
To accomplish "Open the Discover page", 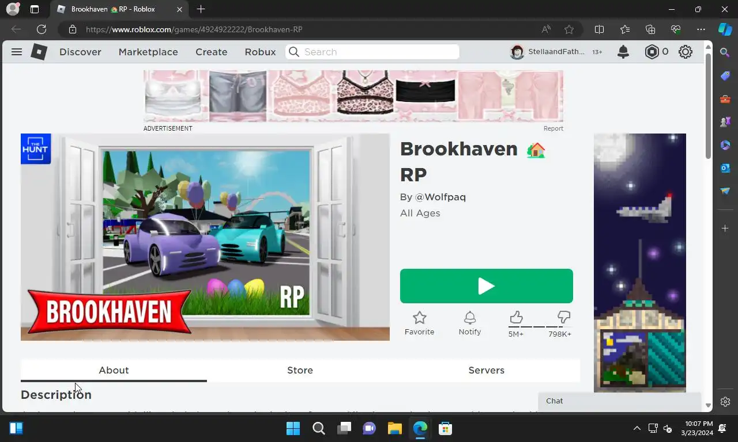I will (x=80, y=52).
